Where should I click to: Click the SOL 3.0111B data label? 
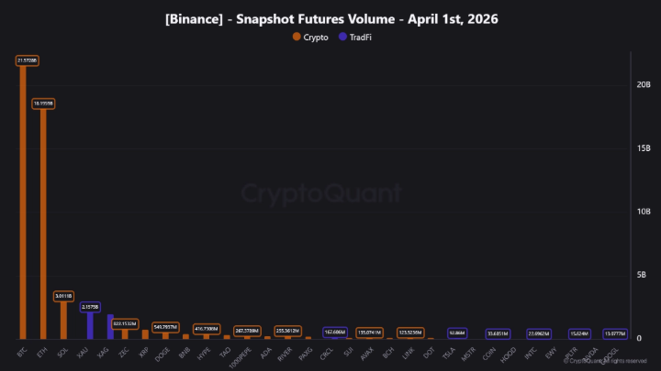click(63, 296)
